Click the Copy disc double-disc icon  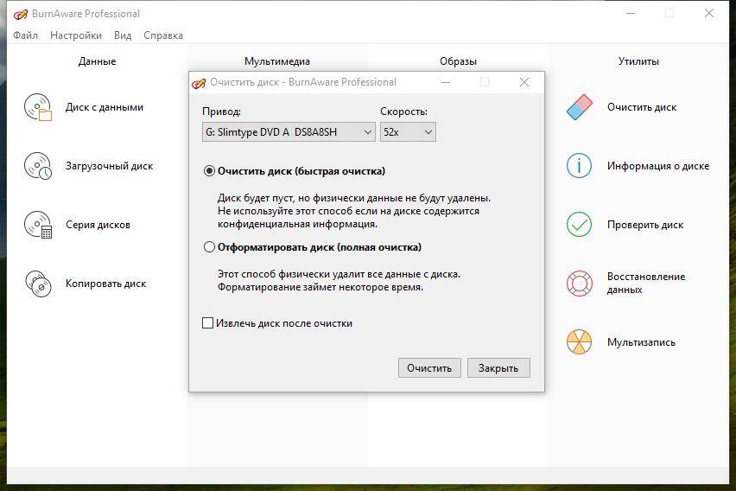pos(38,284)
